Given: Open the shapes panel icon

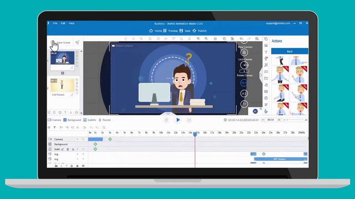Looking at the screenshot, I should (266, 39).
